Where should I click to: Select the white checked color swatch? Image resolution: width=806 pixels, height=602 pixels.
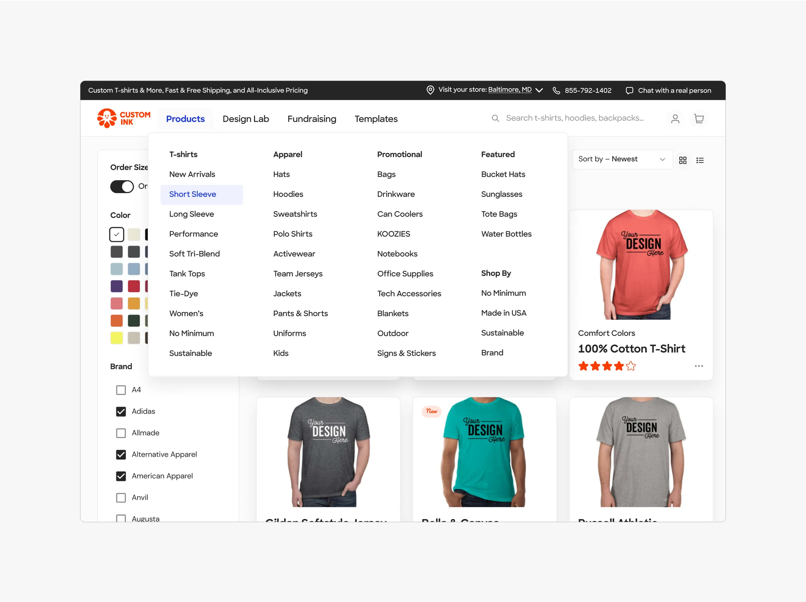click(117, 234)
